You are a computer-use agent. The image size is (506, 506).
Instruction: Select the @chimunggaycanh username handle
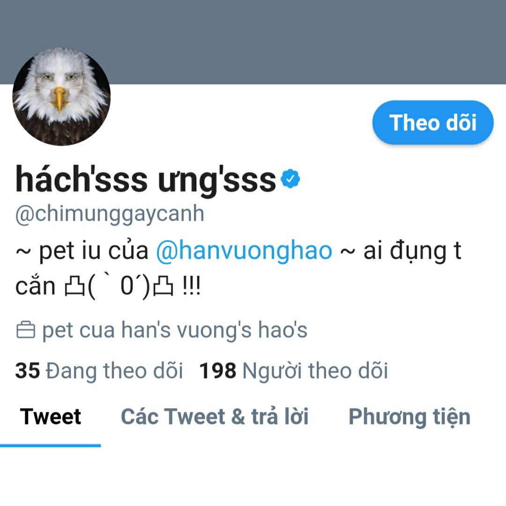(110, 214)
